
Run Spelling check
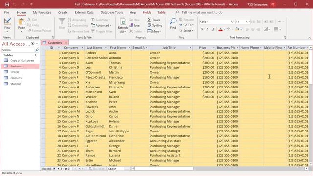click(x=155, y=25)
